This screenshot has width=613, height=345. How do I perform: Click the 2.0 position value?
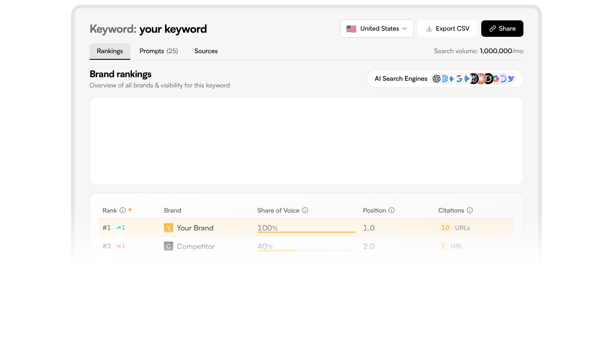tap(369, 246)
